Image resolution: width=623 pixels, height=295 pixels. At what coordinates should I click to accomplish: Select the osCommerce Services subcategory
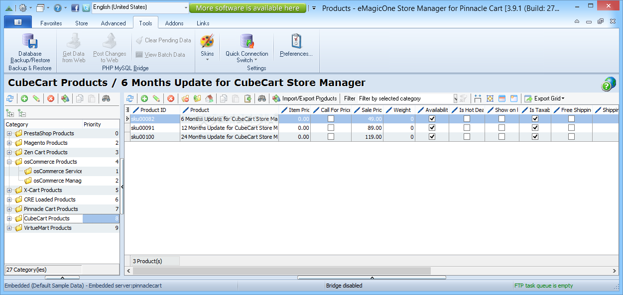[57, 171]
